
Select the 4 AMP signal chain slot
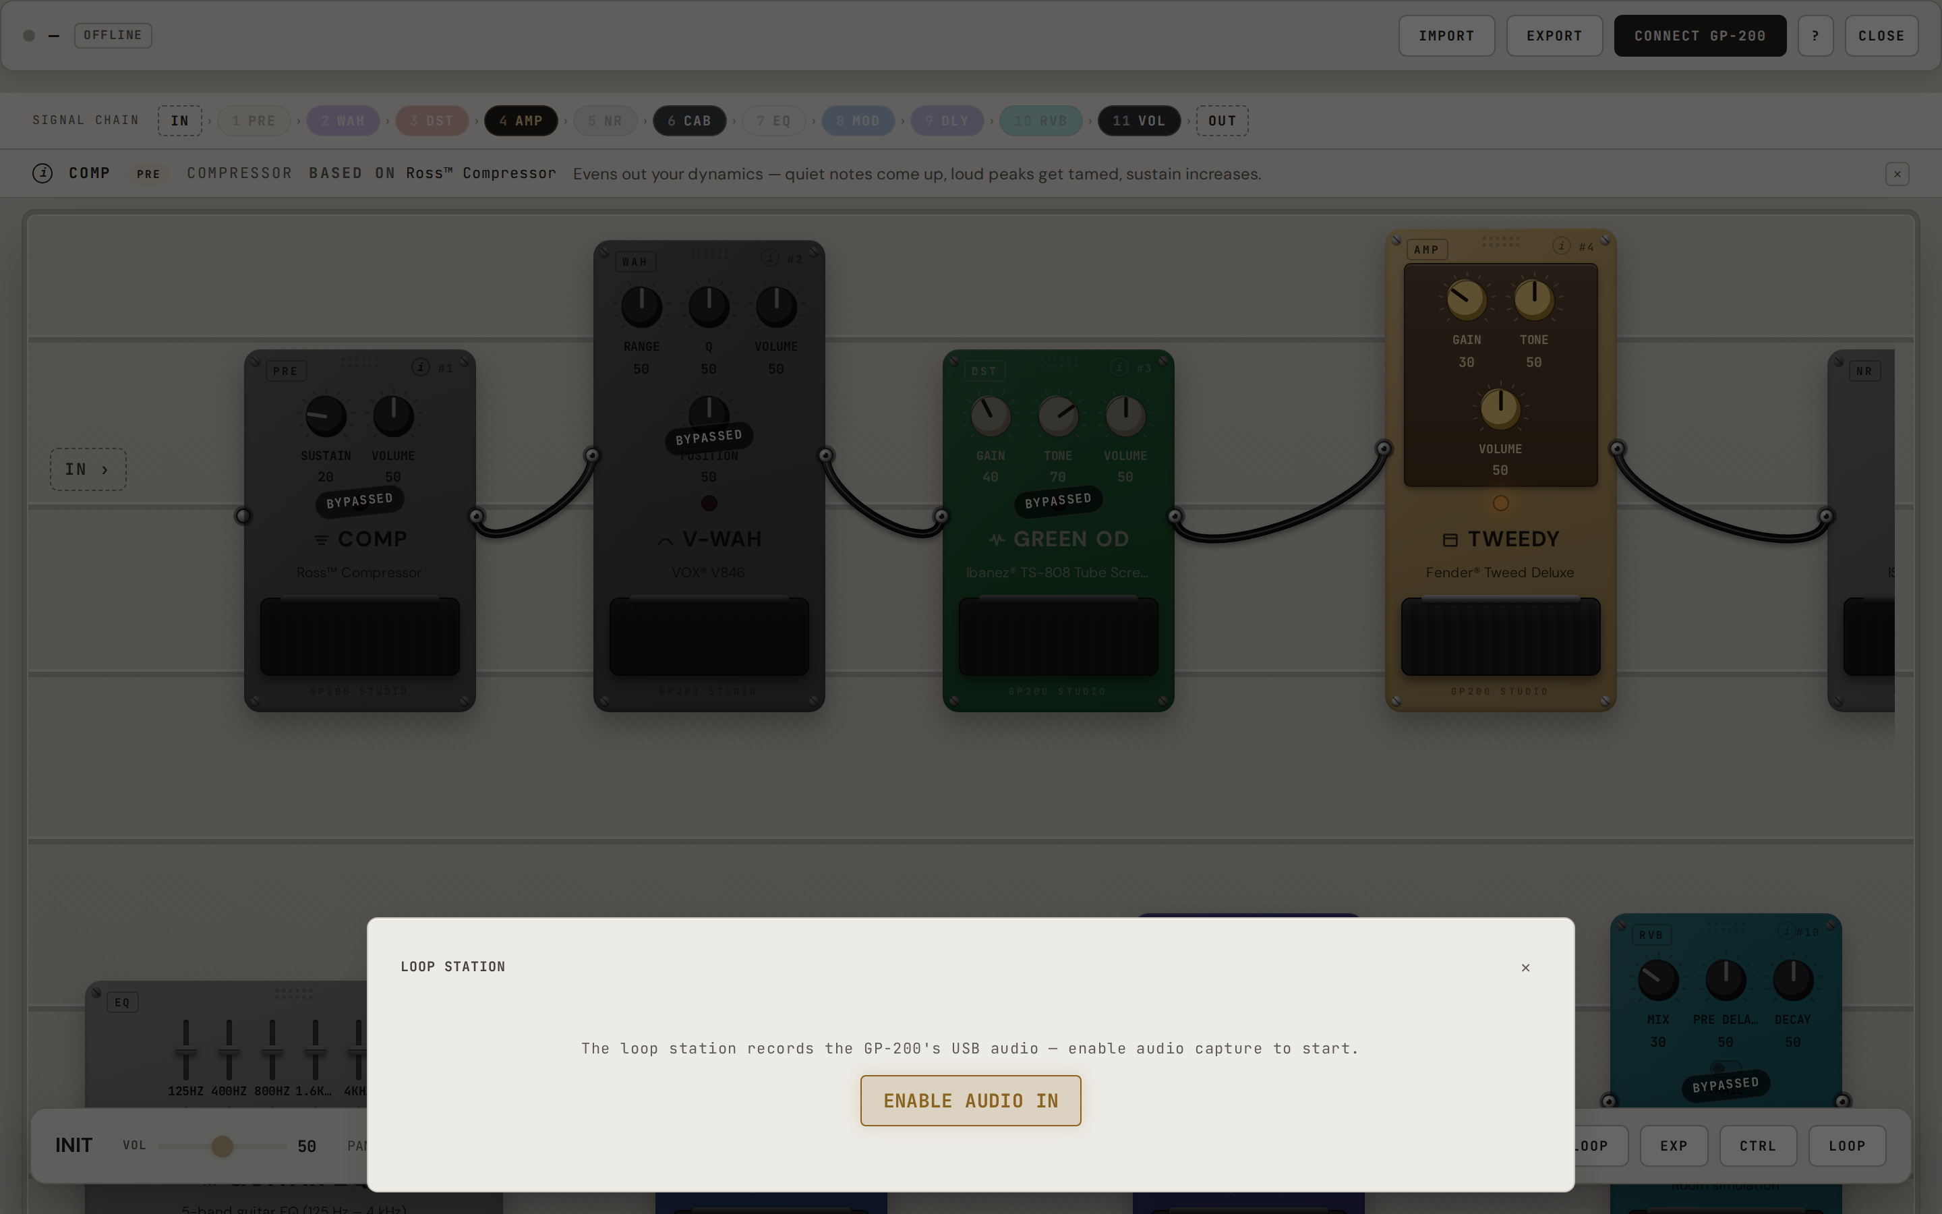[x=521, y=121]
